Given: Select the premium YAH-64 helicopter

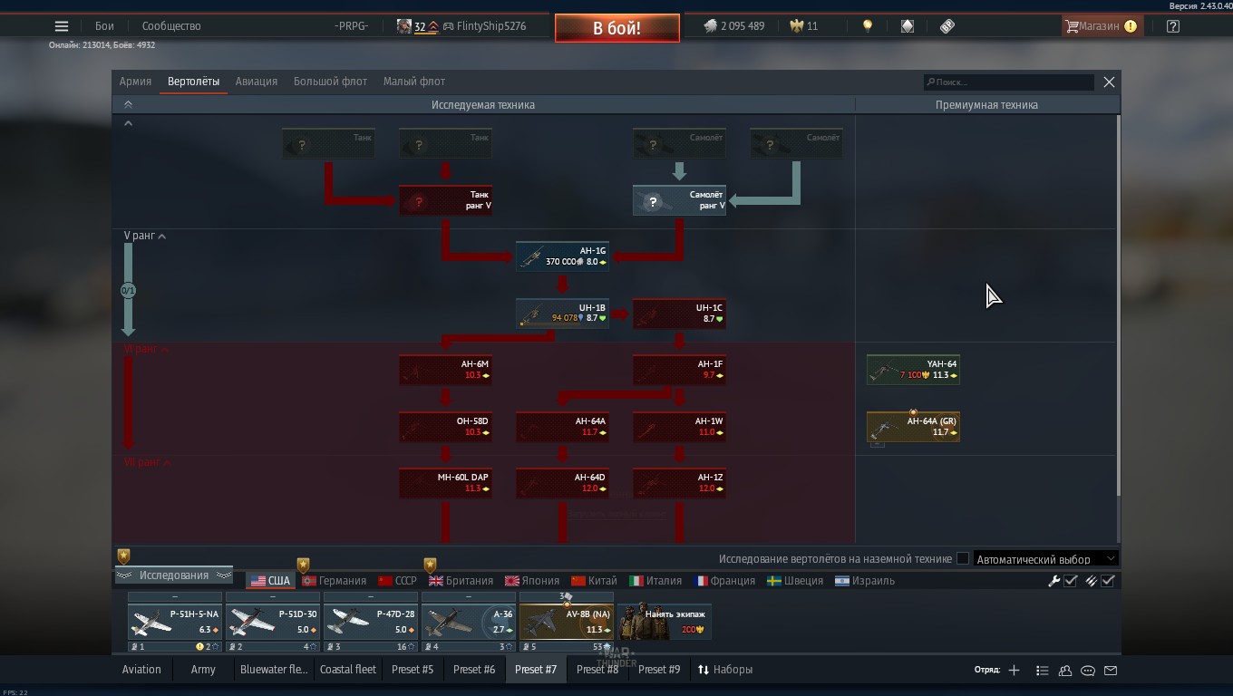Looking at the screenshot, I should (913, 370).
